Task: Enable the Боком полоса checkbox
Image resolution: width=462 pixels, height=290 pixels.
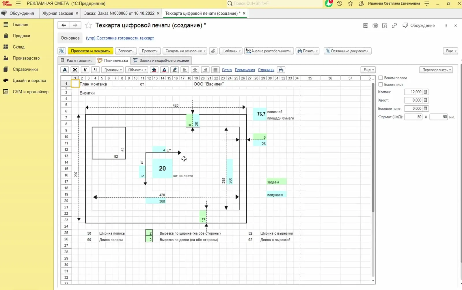Action: point(381,78)
